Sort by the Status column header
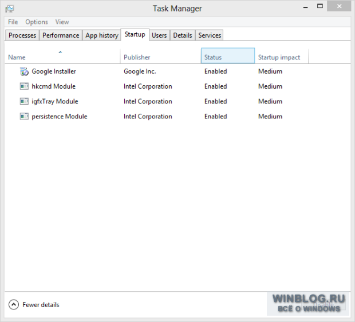Viewport: 355px width, 322px height. coord(228,56)
